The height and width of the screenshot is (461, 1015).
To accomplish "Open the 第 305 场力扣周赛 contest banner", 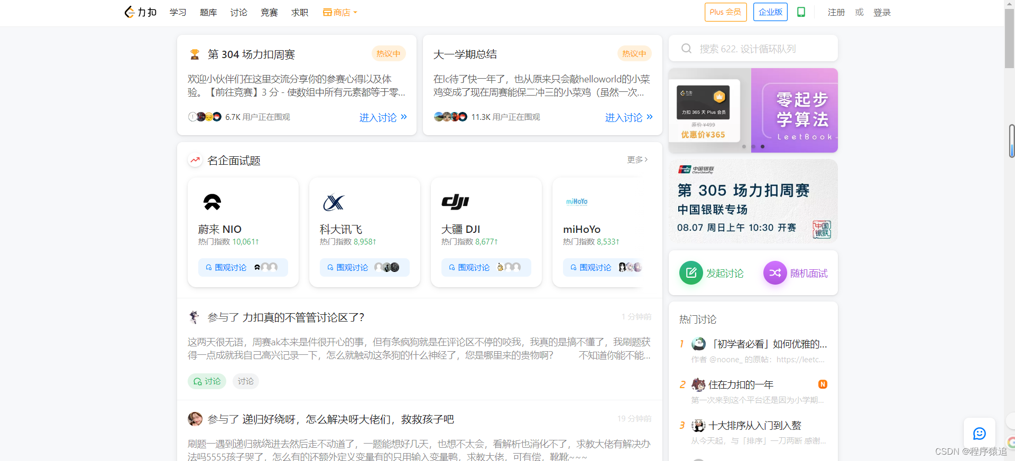I will pos(753,201).
